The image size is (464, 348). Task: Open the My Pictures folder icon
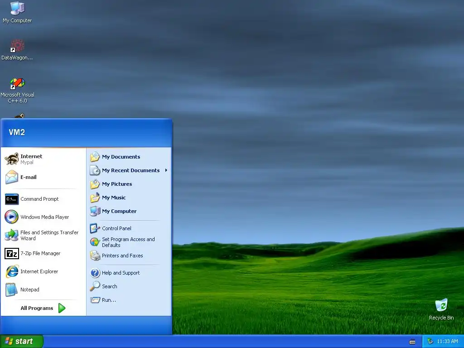click(x=95, y=184)
